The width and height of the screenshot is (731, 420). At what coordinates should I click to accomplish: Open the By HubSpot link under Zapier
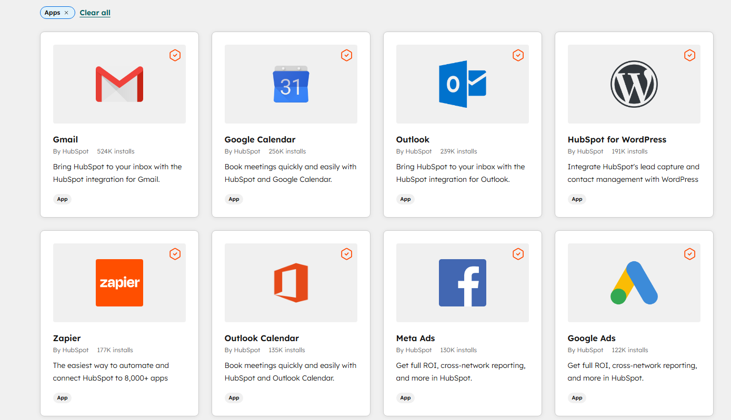pos(71,350)
